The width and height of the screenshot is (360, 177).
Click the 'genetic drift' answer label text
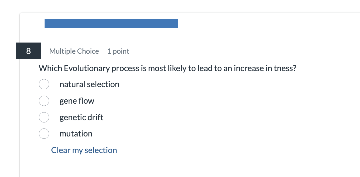pyautogui.click(x=81, y=117)
